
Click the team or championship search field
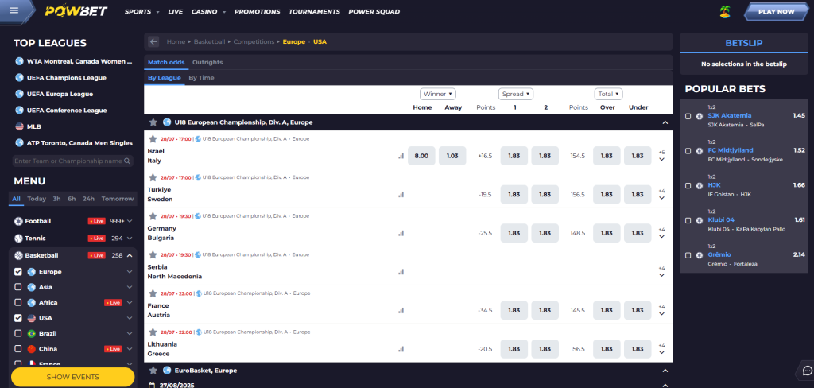tap(72, 161)
